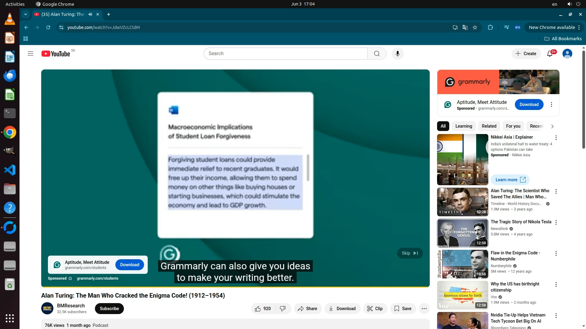
Task: Click the voice search microphone icon
Action: point(397,54)
